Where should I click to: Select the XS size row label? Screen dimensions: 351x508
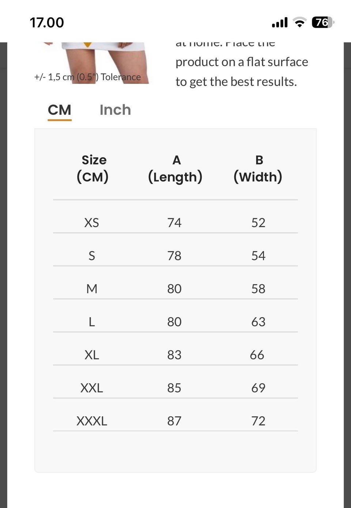coord(91,223)
